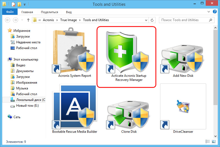Open recent locations dropdown arrow

(x=22, y=20)
